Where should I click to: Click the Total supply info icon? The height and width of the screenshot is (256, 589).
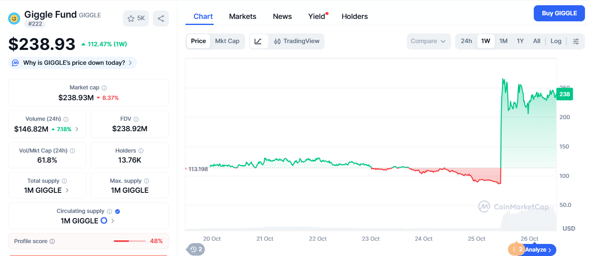click(65, 181)
